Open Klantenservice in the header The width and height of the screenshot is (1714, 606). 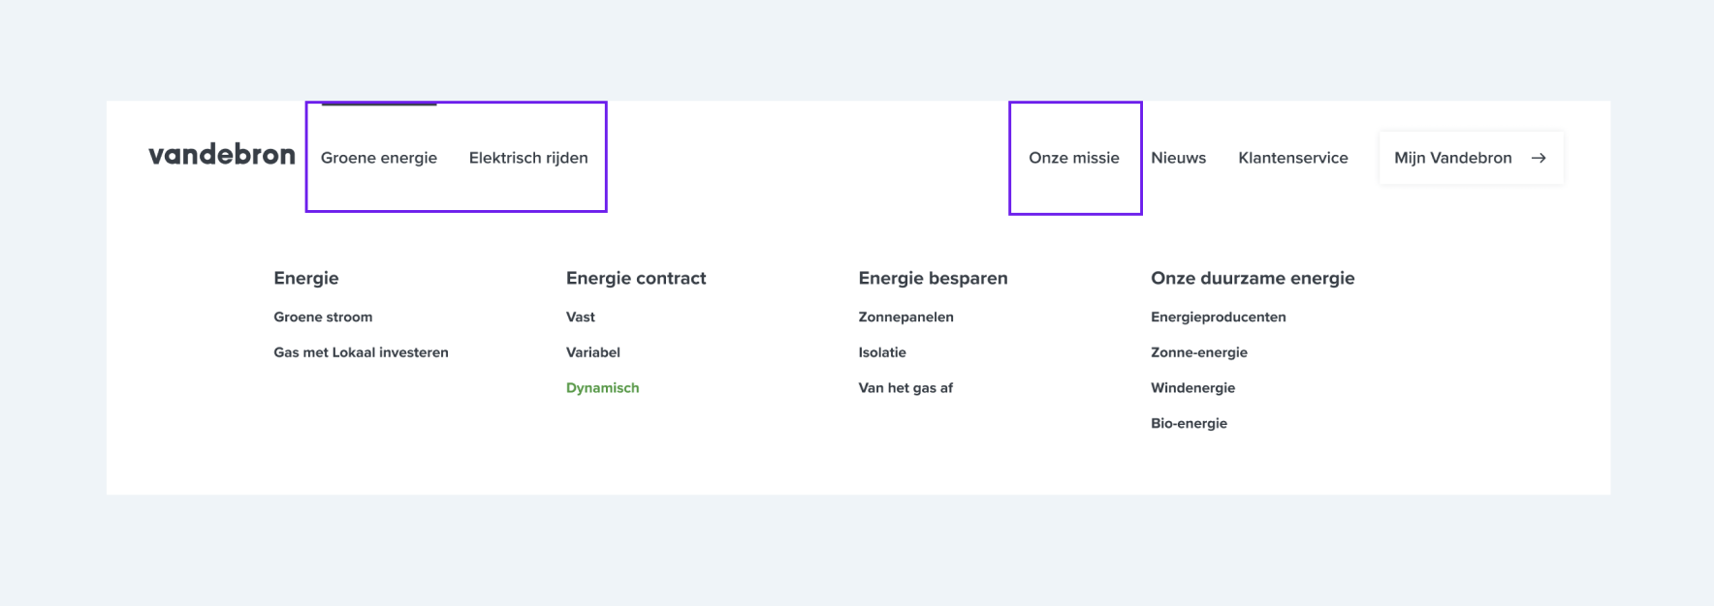click(x=1293, y=158)
